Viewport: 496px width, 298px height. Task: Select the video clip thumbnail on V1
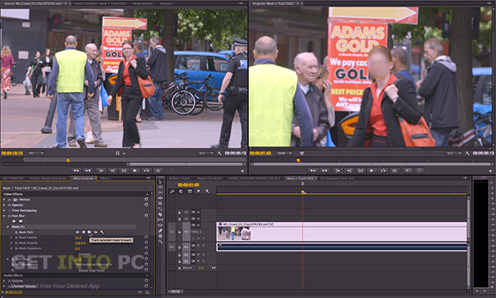pos(234,234)
